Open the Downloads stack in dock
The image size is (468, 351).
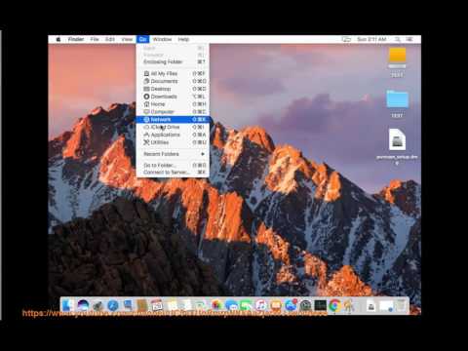coord(371,305)
